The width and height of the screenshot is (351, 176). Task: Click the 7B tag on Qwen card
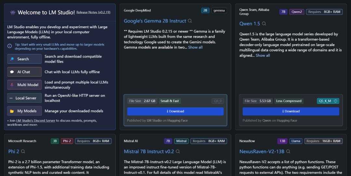pyautogui.click(x=283, y=12)
